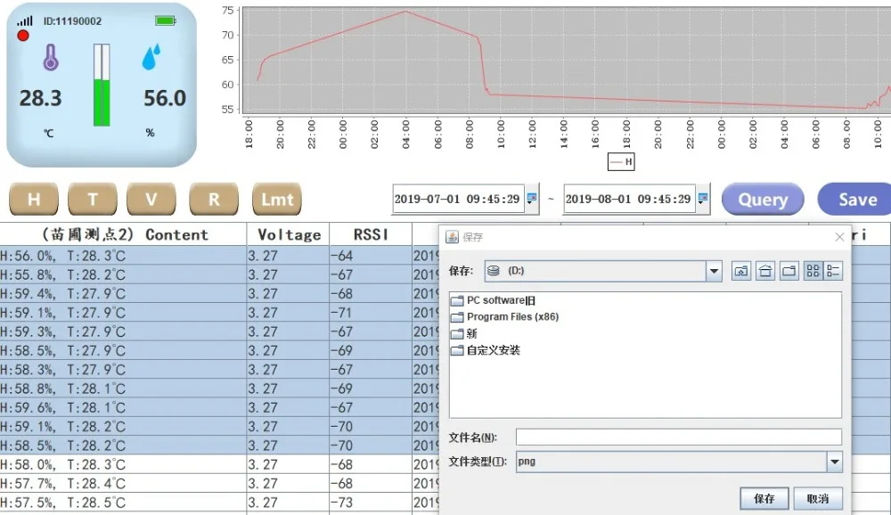Select row H:57.5%, T:28.5°C
This screenshot has height=515, width=891.
click(x=123, y=503)
